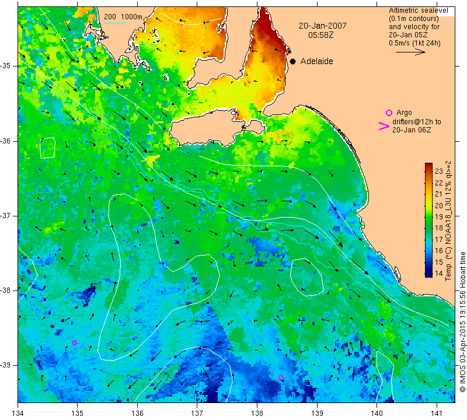The height and width of the screenshot is (420, 467).
Task: Click the black Adelaide city marker dot
Action: [x=293, y=62]
